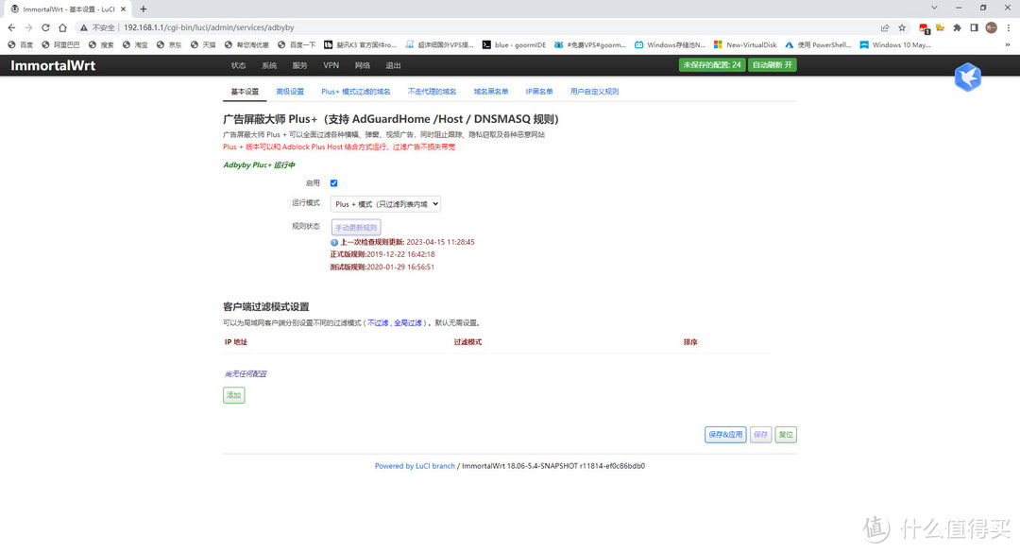The height and width of the screenshot is (553, 1020).
Task: Click the browser address bar URL field
Action: coord(472,27)
